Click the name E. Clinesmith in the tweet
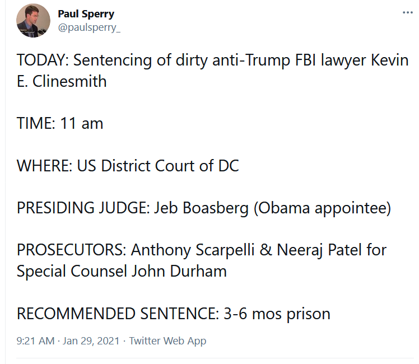The height and width of the screenshot is (364, 419). (x=62, y=81)
